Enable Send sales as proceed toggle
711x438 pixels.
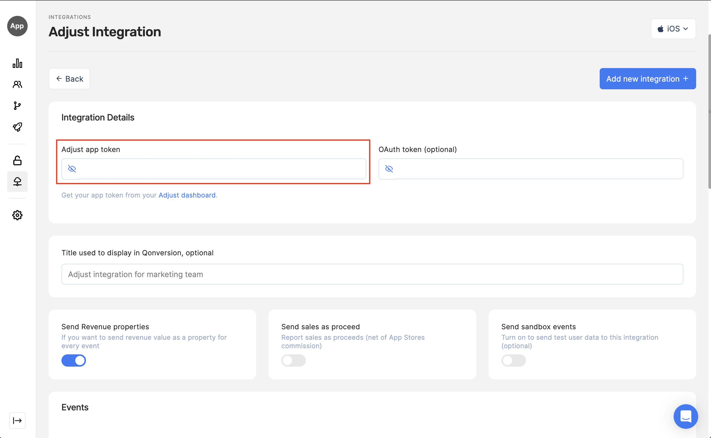point(293,360)
